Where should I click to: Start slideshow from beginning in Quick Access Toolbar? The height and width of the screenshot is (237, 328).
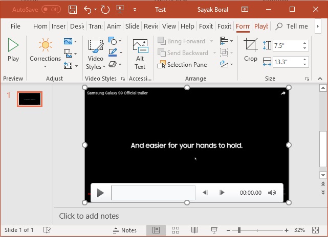pos(120,9)
